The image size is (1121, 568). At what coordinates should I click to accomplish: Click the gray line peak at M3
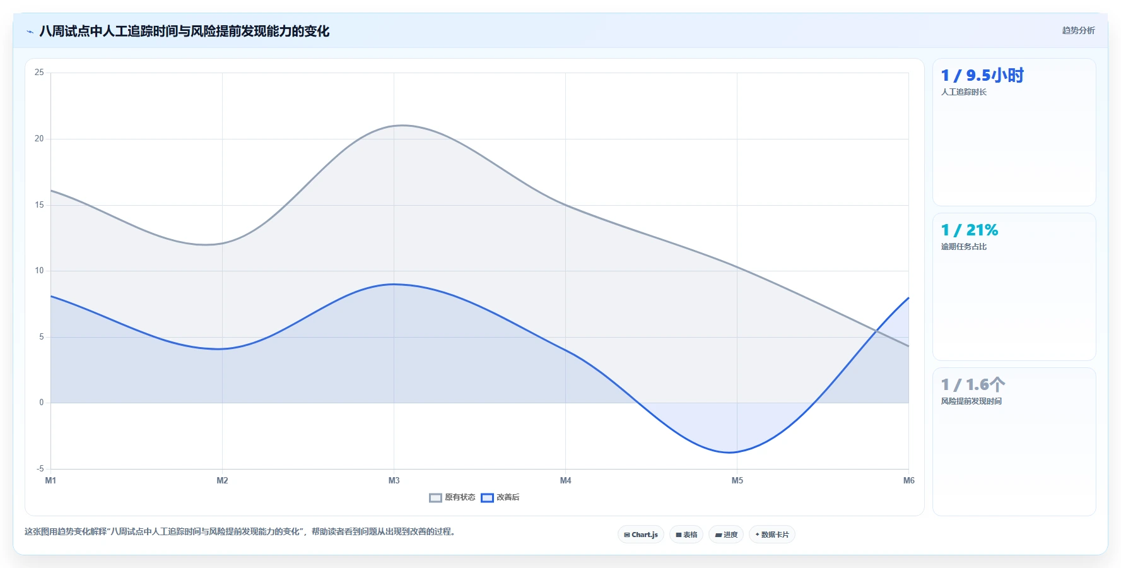coord(394,126)
